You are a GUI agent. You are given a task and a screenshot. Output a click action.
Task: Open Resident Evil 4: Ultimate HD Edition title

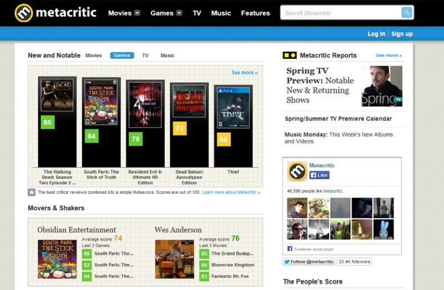click(145, 177)
